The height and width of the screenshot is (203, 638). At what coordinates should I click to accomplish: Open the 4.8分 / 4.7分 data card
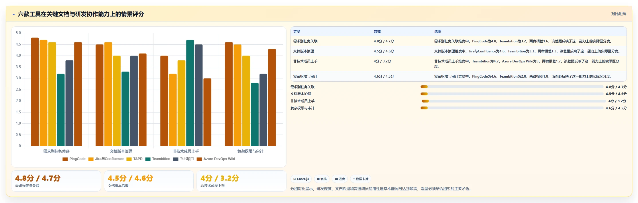(56, 181)
